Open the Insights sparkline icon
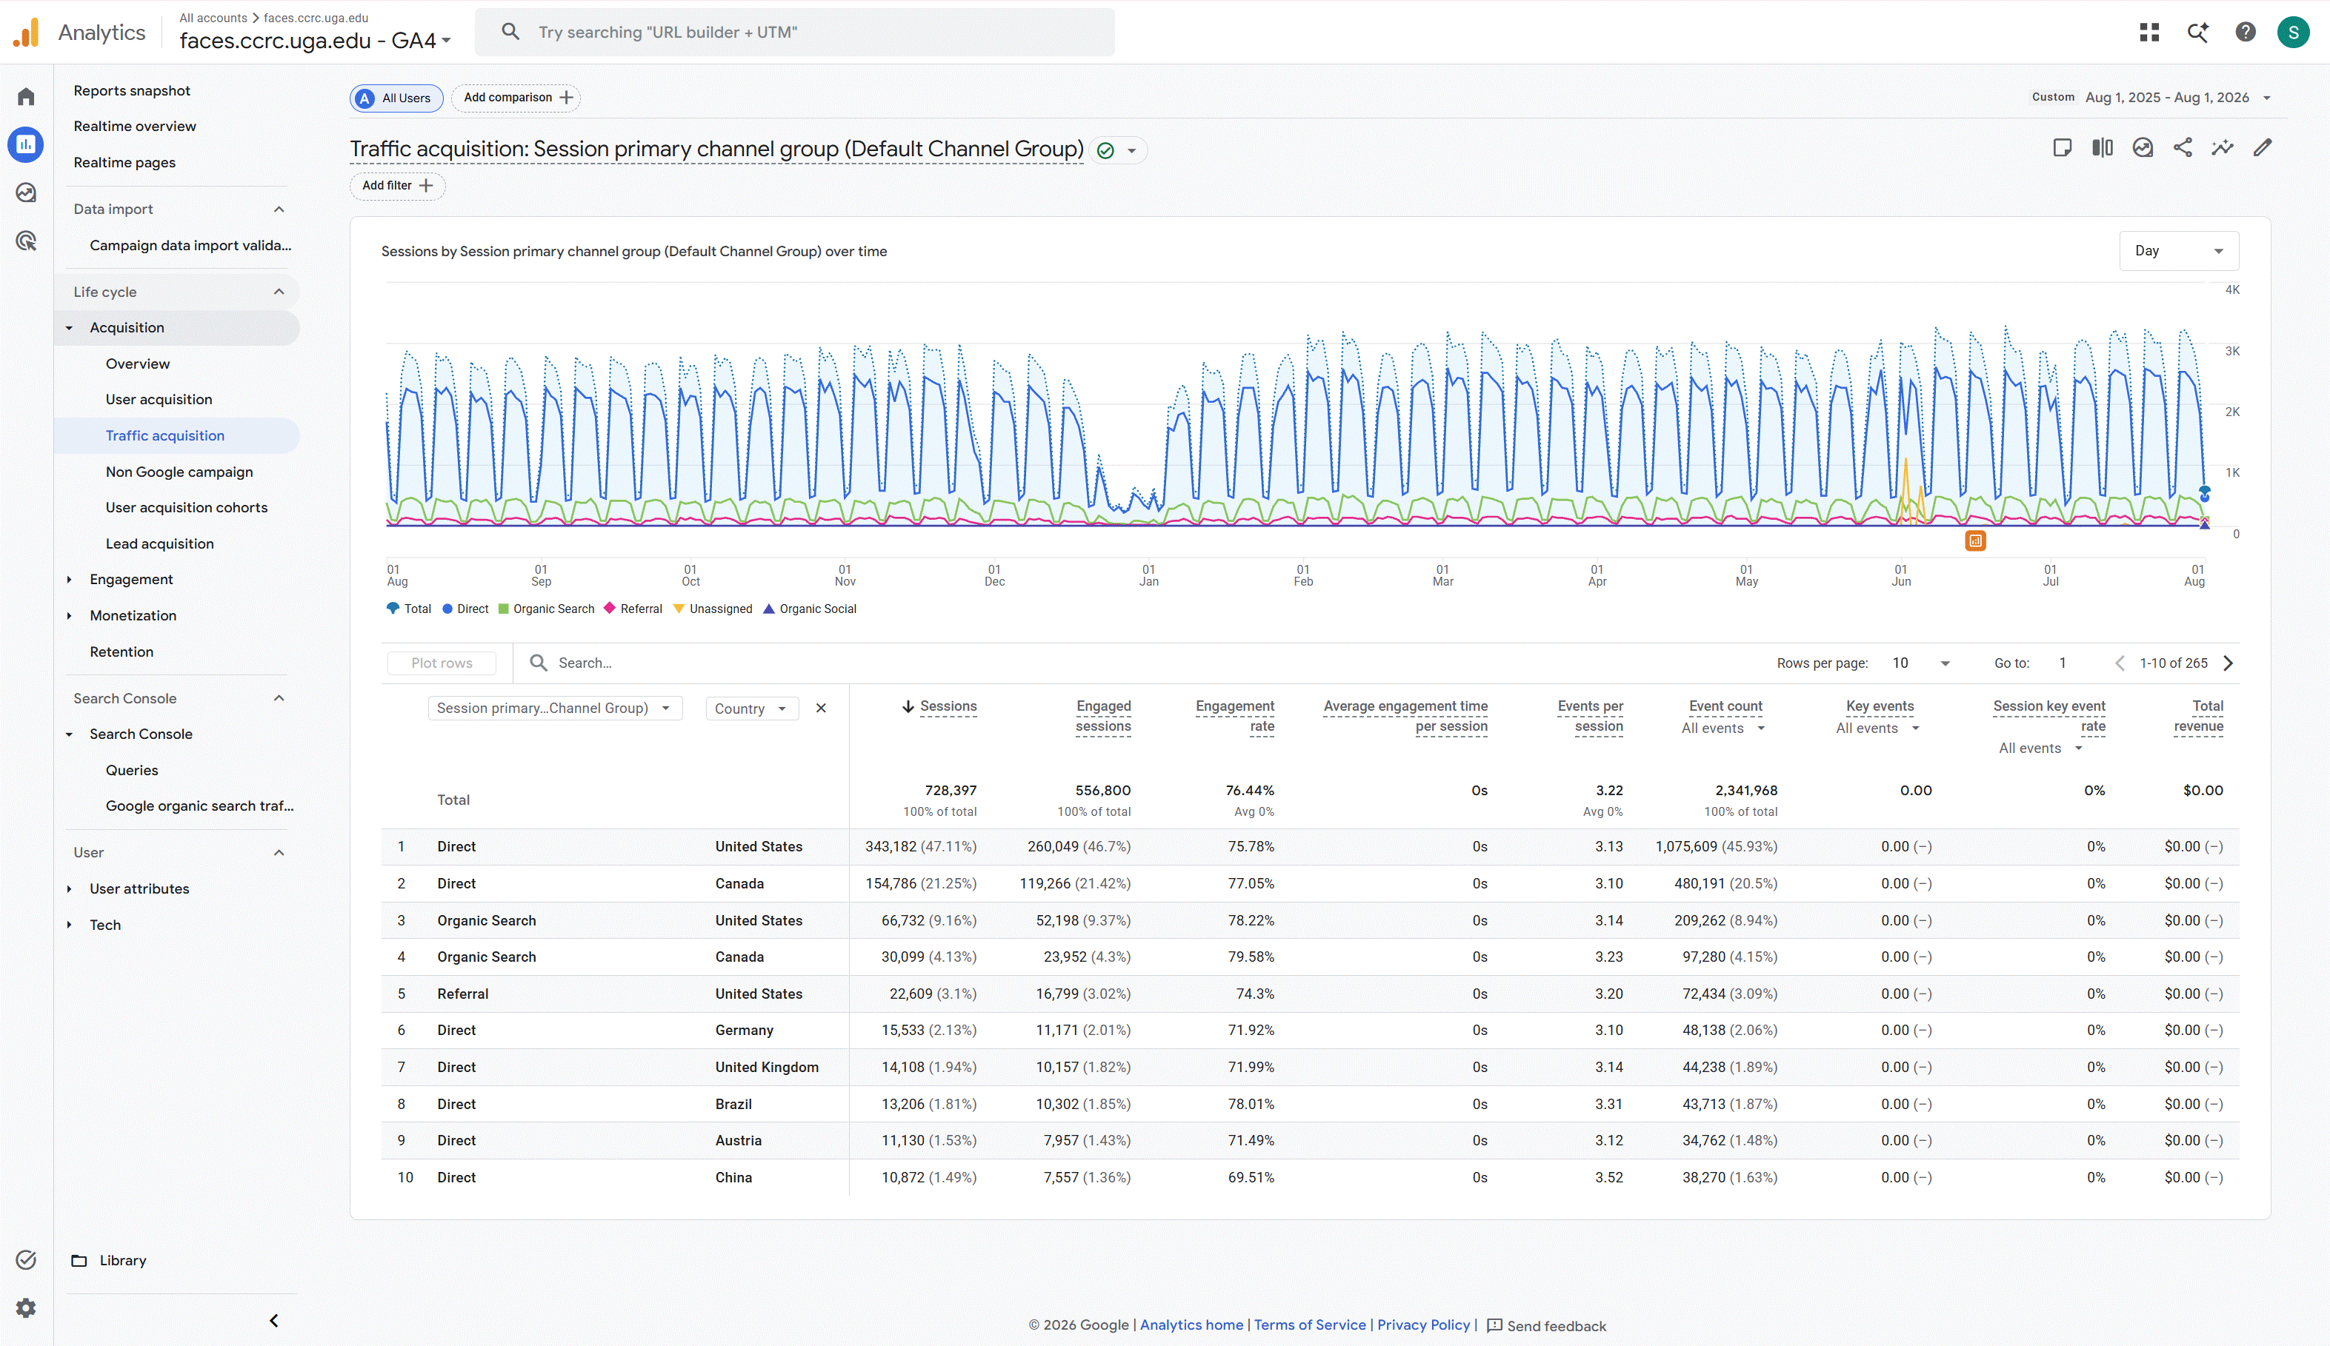The height and width of the screenshot is (1346, 2330). pyautogui.click(x=2222, y=148)
